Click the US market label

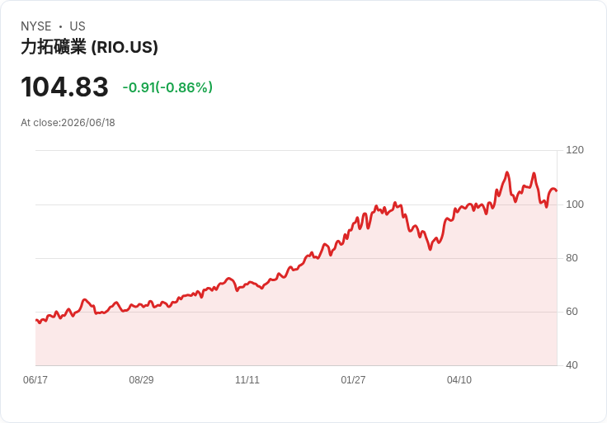(78, 26)
